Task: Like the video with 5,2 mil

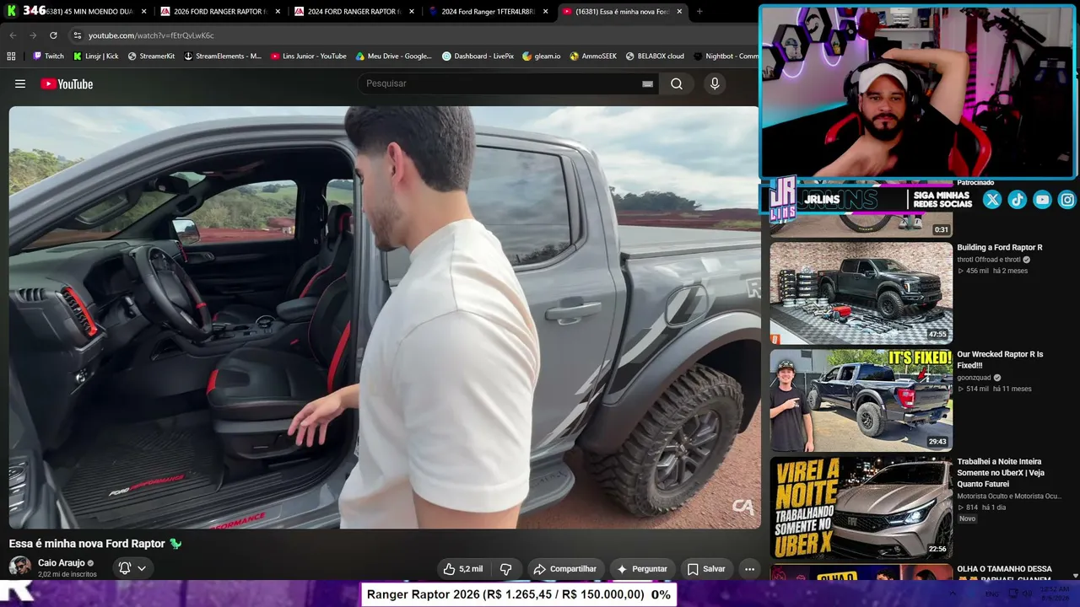Action: click(x=463, y=569)
